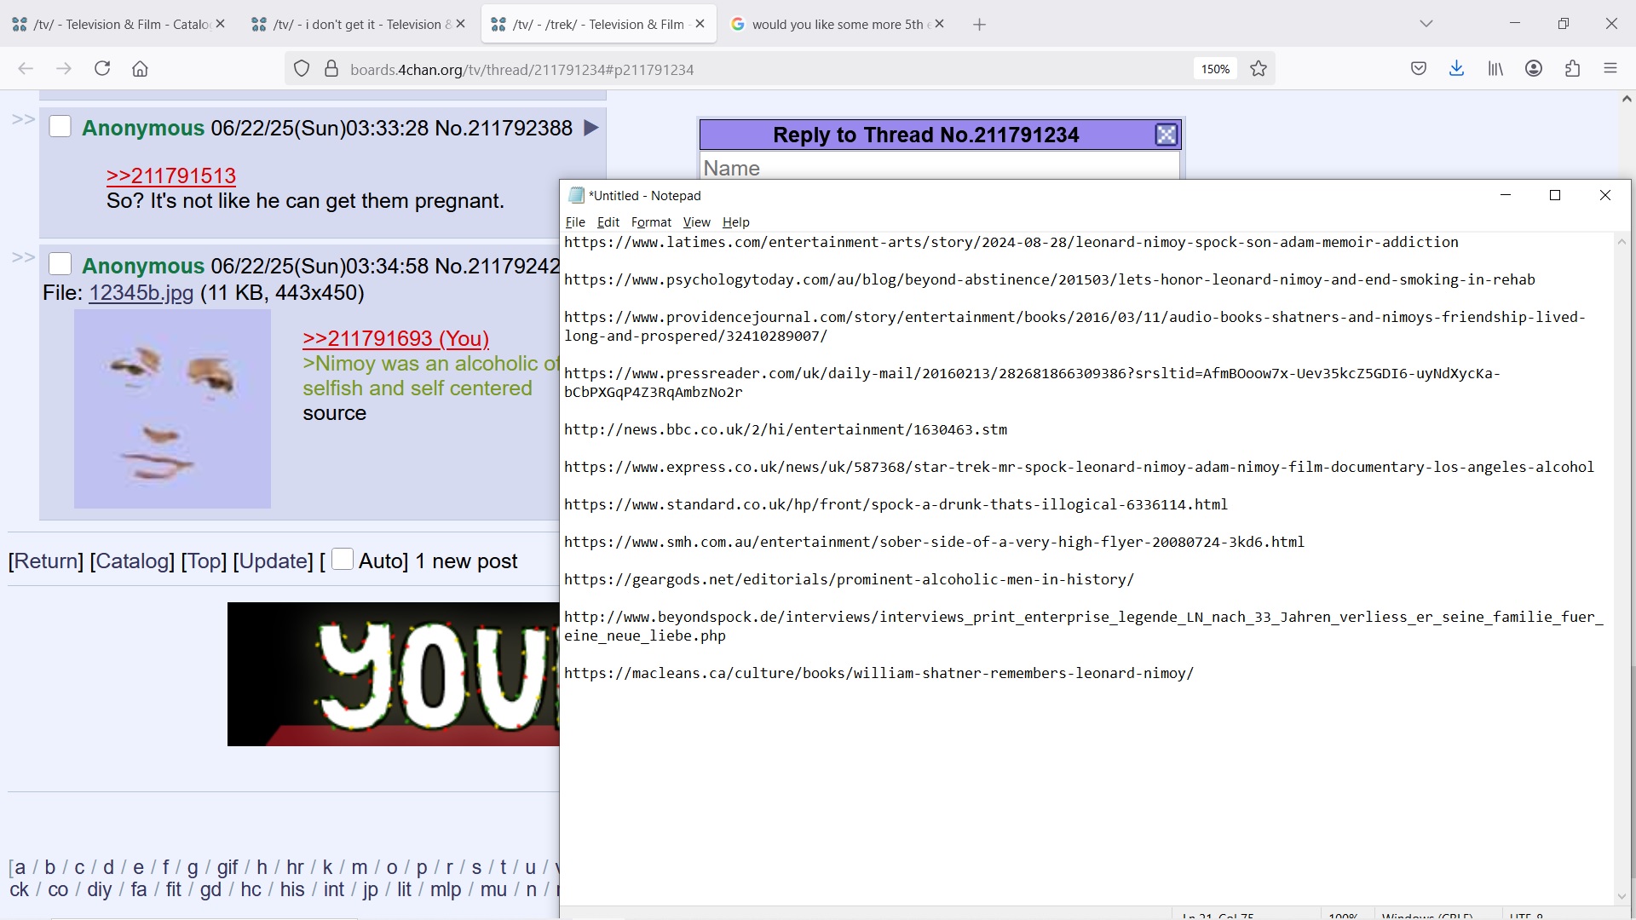Viewport: 1636px width, 920px height.
Task: Hide the 12345b.jpg post with side arrows
Action: click(x=23, y=257)
